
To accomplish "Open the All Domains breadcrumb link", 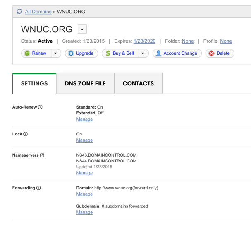I will tap(38, 12).
